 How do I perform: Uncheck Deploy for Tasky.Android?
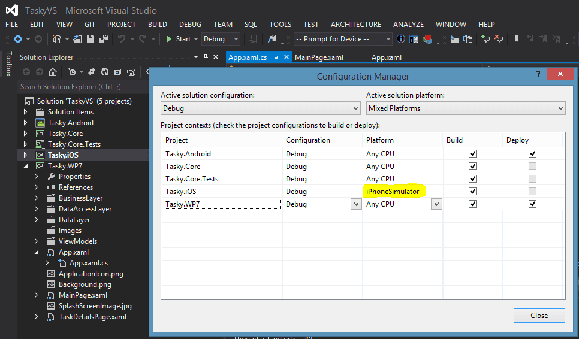click(532, 153)
